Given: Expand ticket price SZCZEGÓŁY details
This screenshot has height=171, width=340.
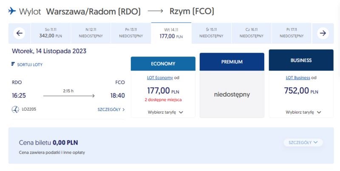Looking at the screenshot, I should pyautogui.click(x=303, y=142).
